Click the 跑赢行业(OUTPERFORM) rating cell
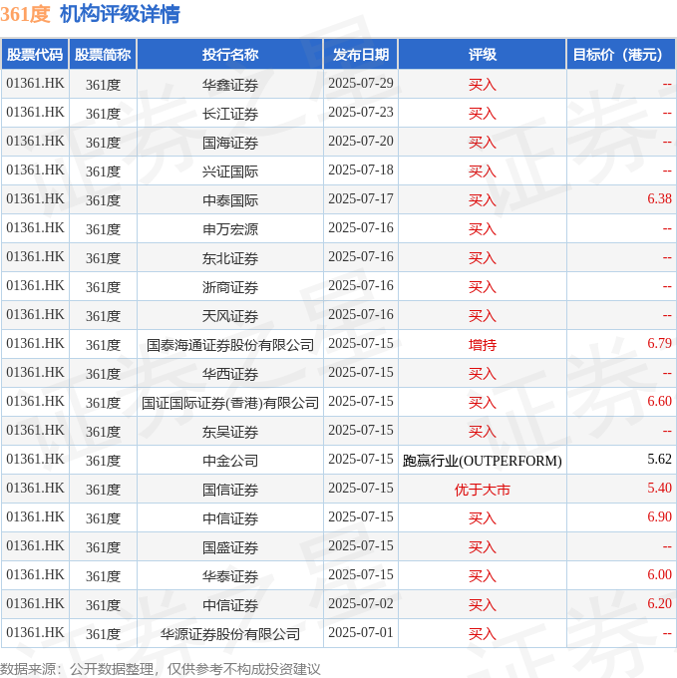This screenshot has height=678, width=677. [482, 461]
